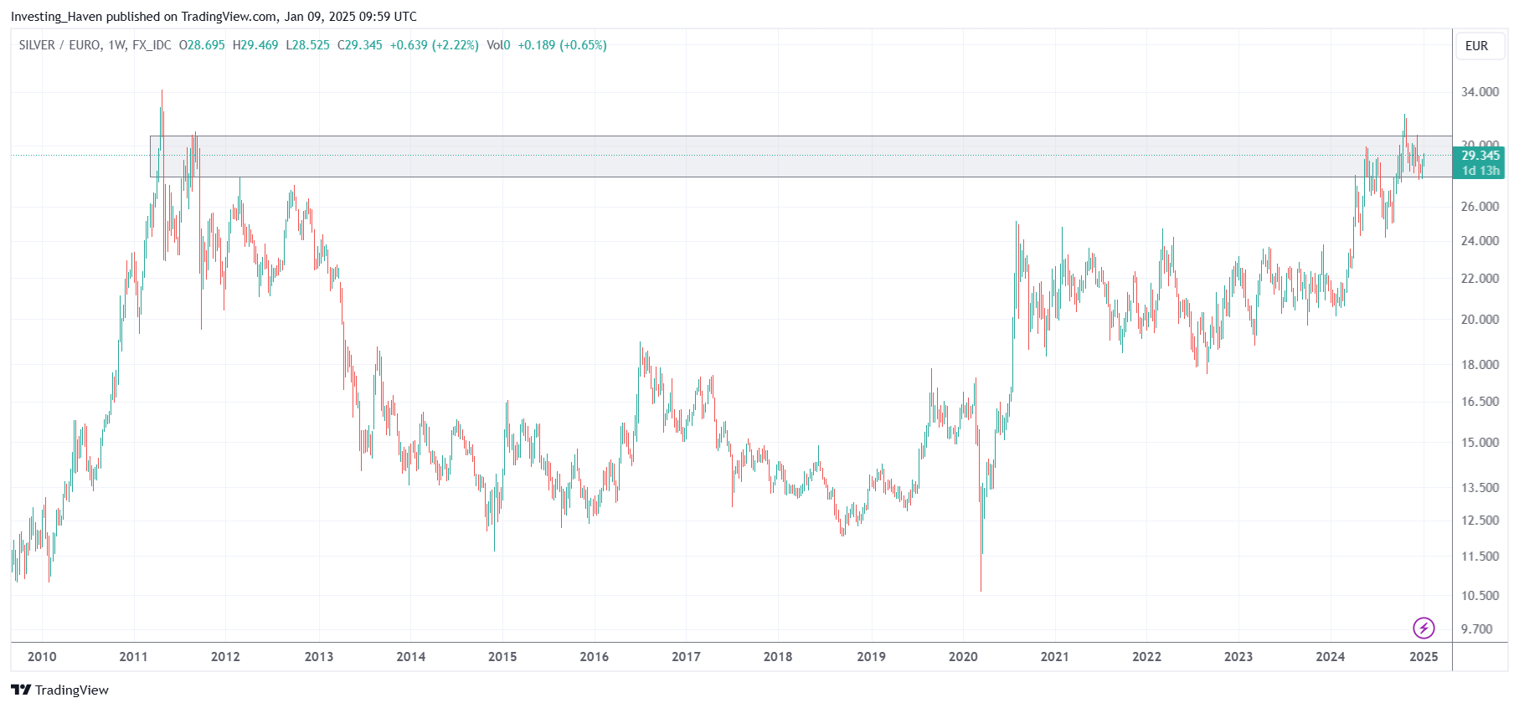Click the 2013 label on time axis
This screenshot has width=1519, height=708.
coord(319,657)
